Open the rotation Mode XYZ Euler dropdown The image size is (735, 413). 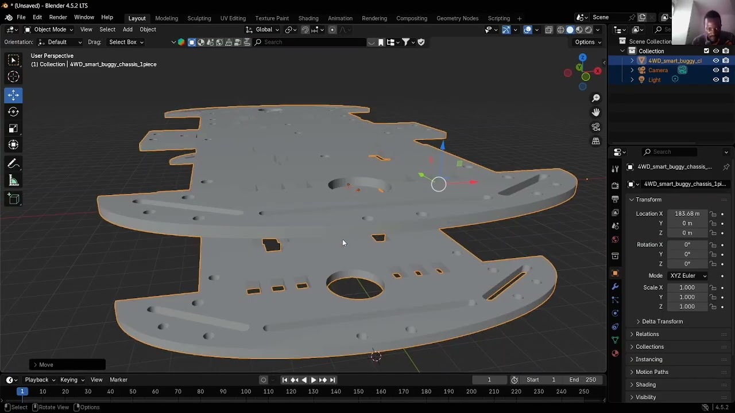click(x=688, y=276)
